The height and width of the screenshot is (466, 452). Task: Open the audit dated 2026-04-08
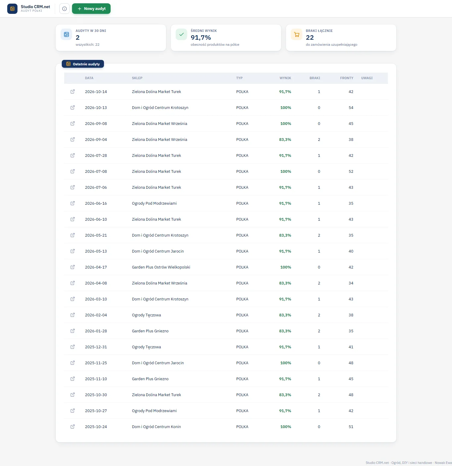pos(73,283)
